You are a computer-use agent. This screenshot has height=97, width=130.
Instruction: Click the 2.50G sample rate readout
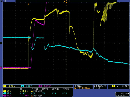100,86
